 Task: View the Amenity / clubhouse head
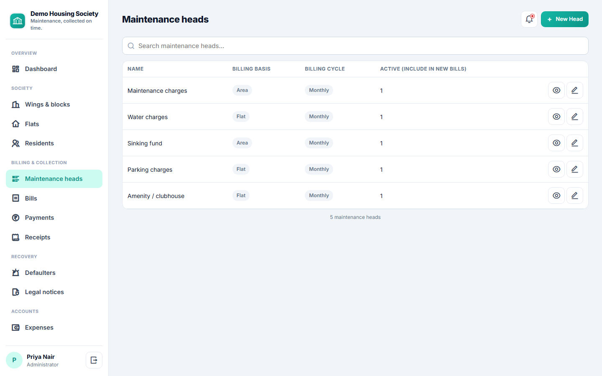556,196
